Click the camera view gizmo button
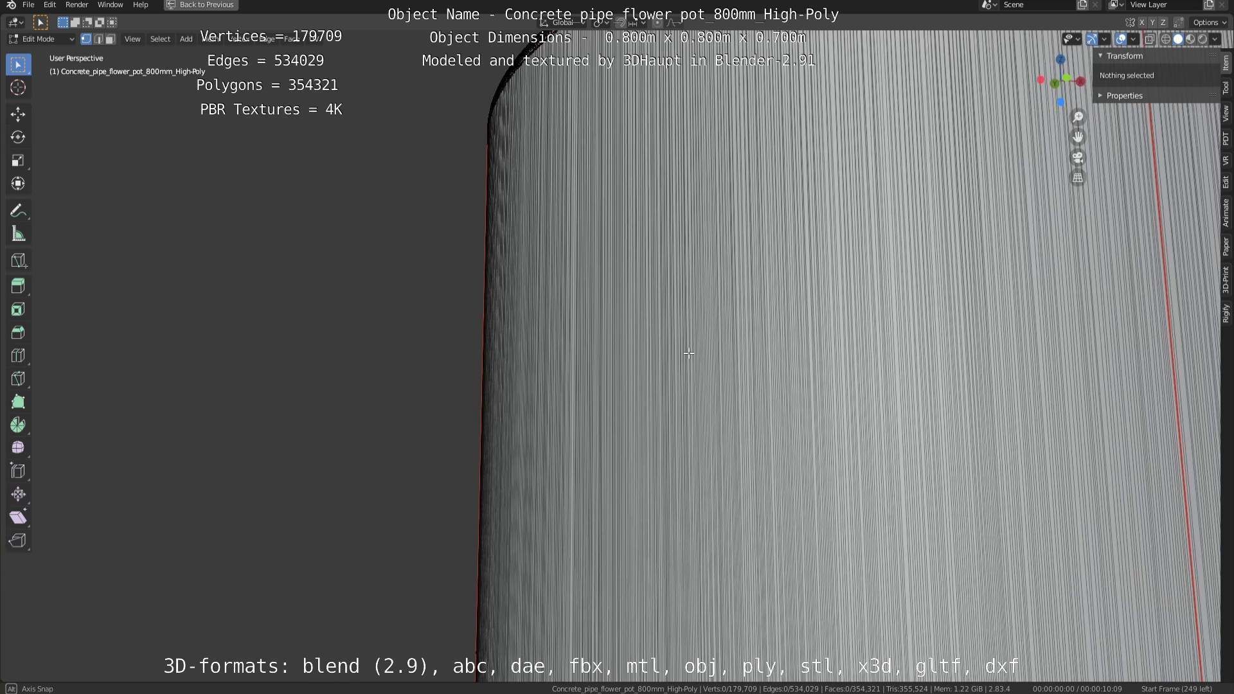1234x694 pixels. coord(1078,157)
